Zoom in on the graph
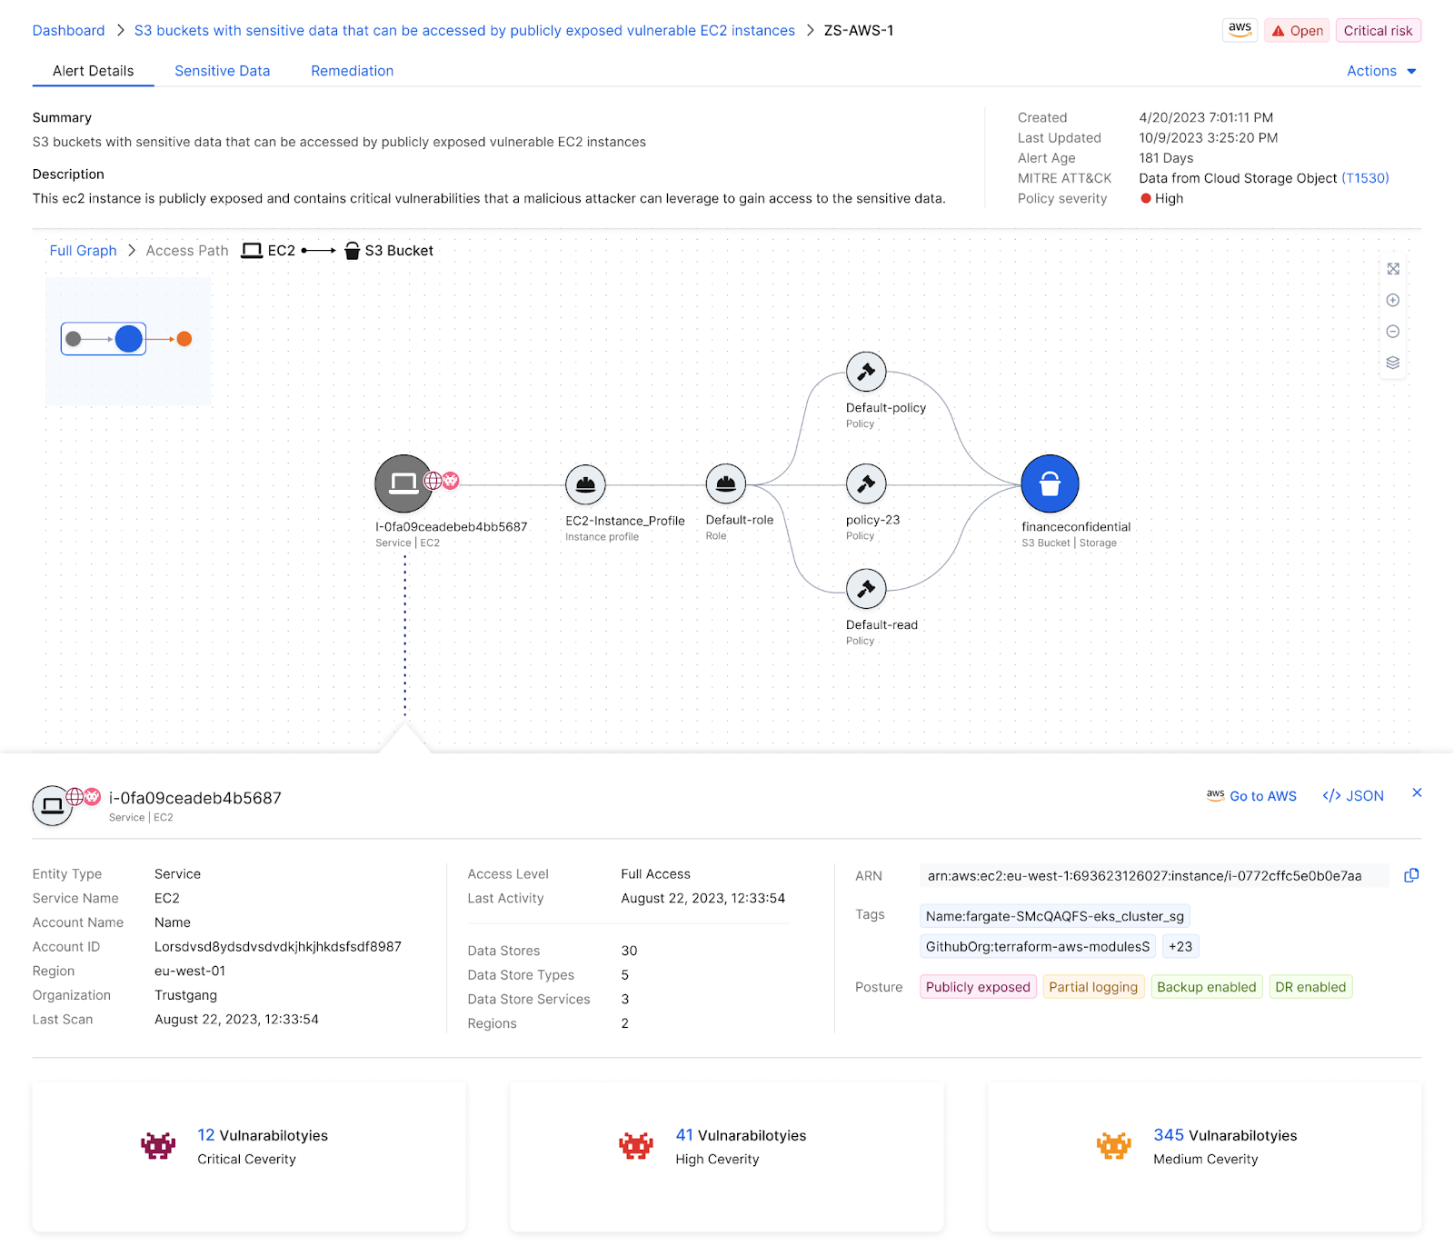This screenshot has width=1454, height=1256. point(1392,301)
